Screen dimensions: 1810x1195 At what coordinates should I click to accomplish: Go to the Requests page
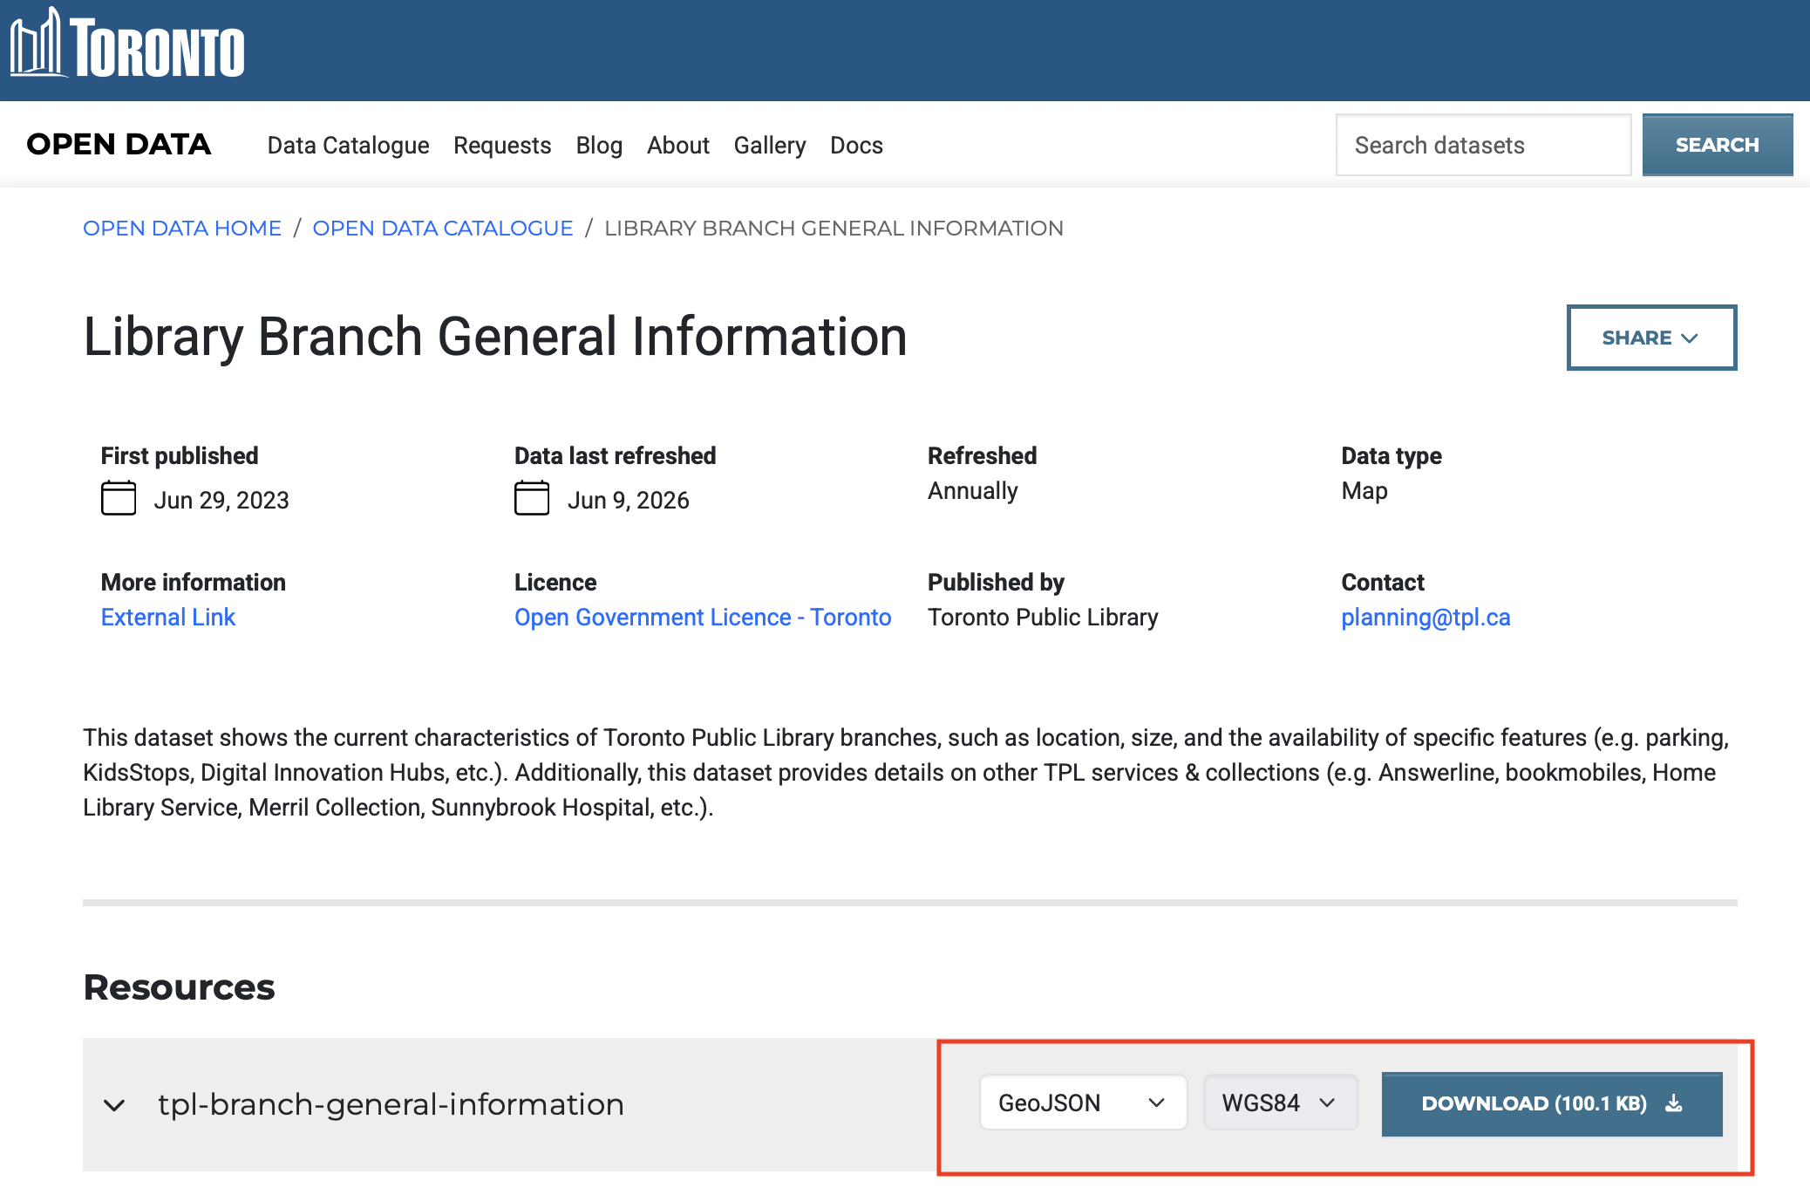502,145
